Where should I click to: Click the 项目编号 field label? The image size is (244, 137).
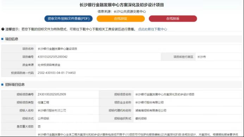click(28, 57)
